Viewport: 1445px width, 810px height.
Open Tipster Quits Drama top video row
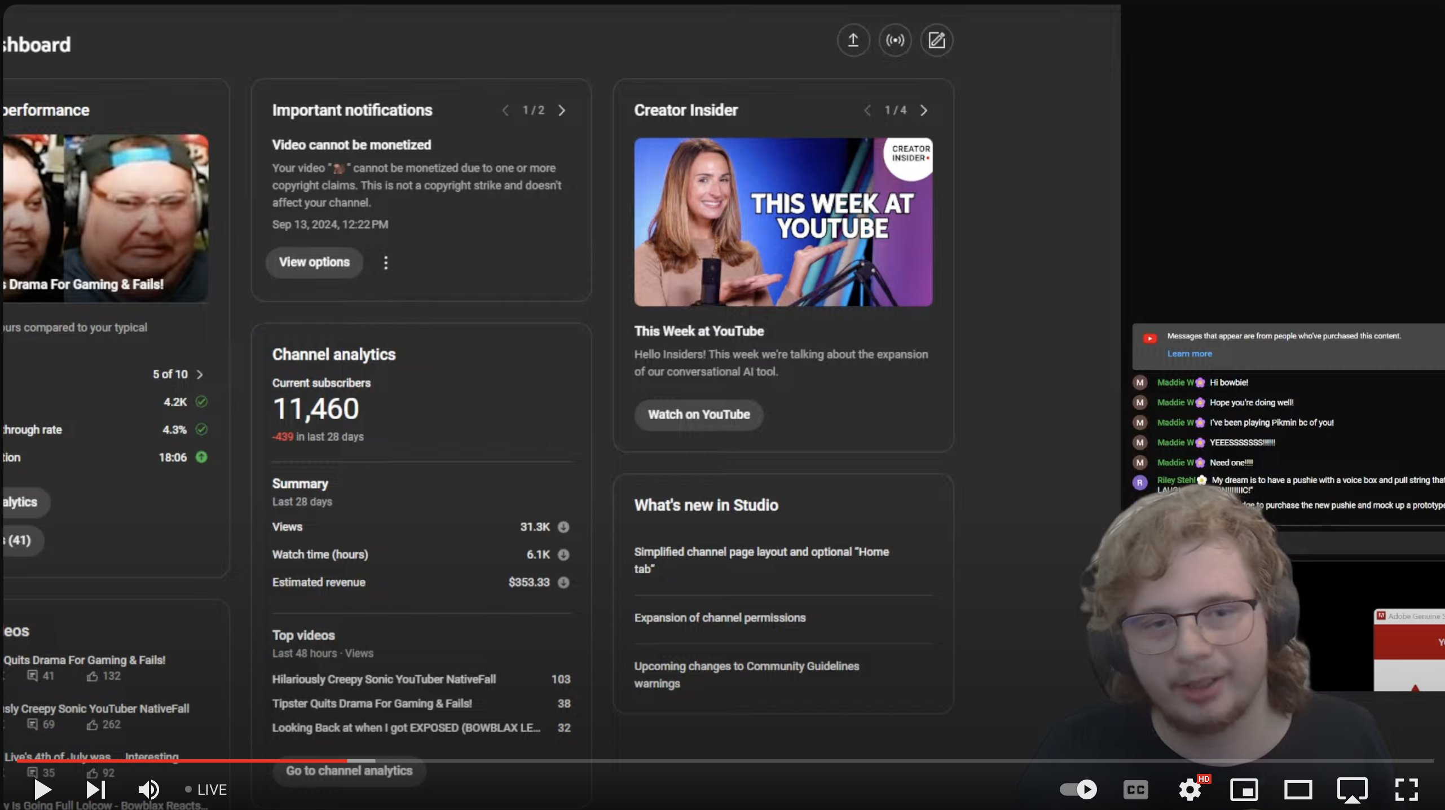421,703
